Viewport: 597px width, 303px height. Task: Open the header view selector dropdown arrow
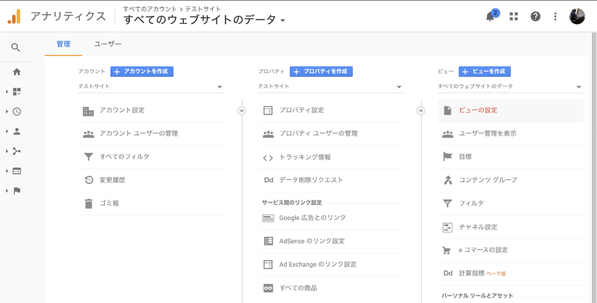point(283,20)
